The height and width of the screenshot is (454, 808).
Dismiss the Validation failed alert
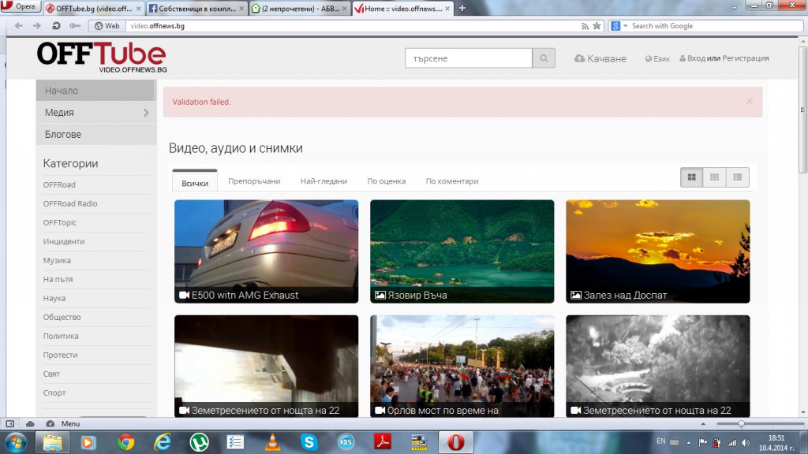pyautogui.click(x=749, y=101)
